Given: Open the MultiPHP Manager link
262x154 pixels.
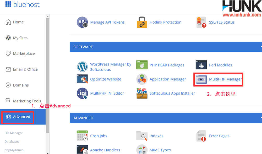Looking at the screenshot, I should pos(225,79).
